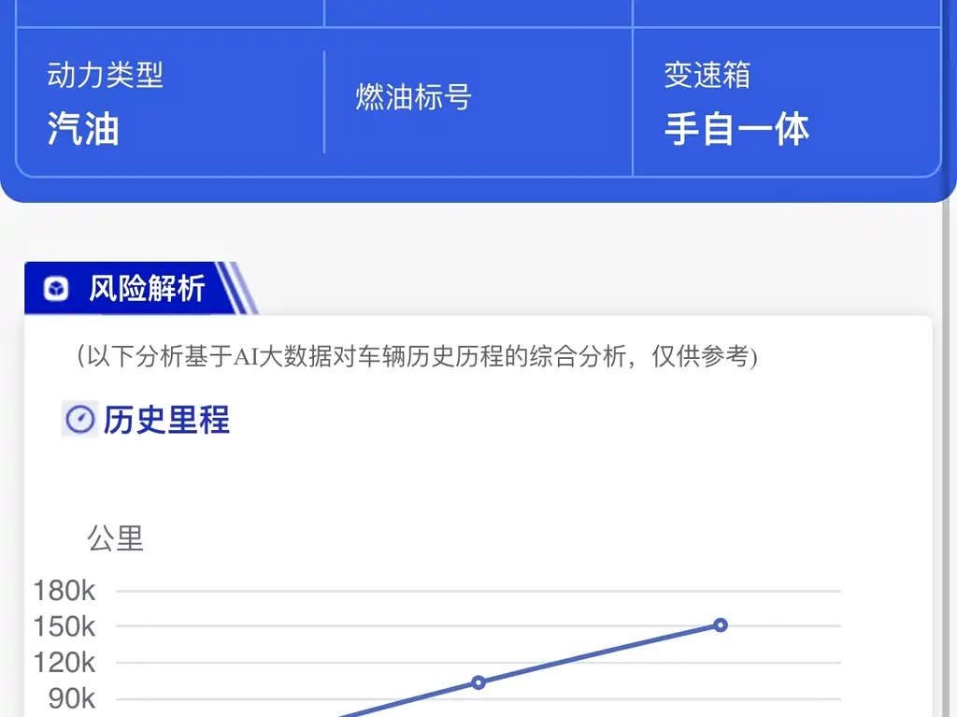Click the 90k y-axis label

(x=71, y=698)
